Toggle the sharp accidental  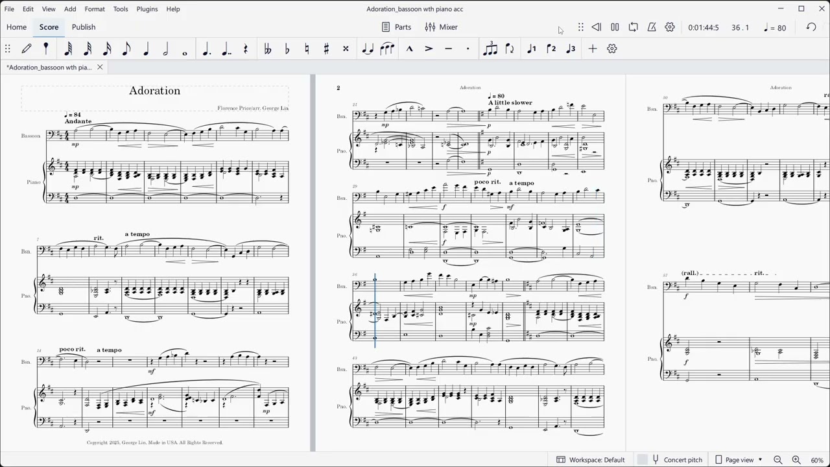(x=326, y=49)
